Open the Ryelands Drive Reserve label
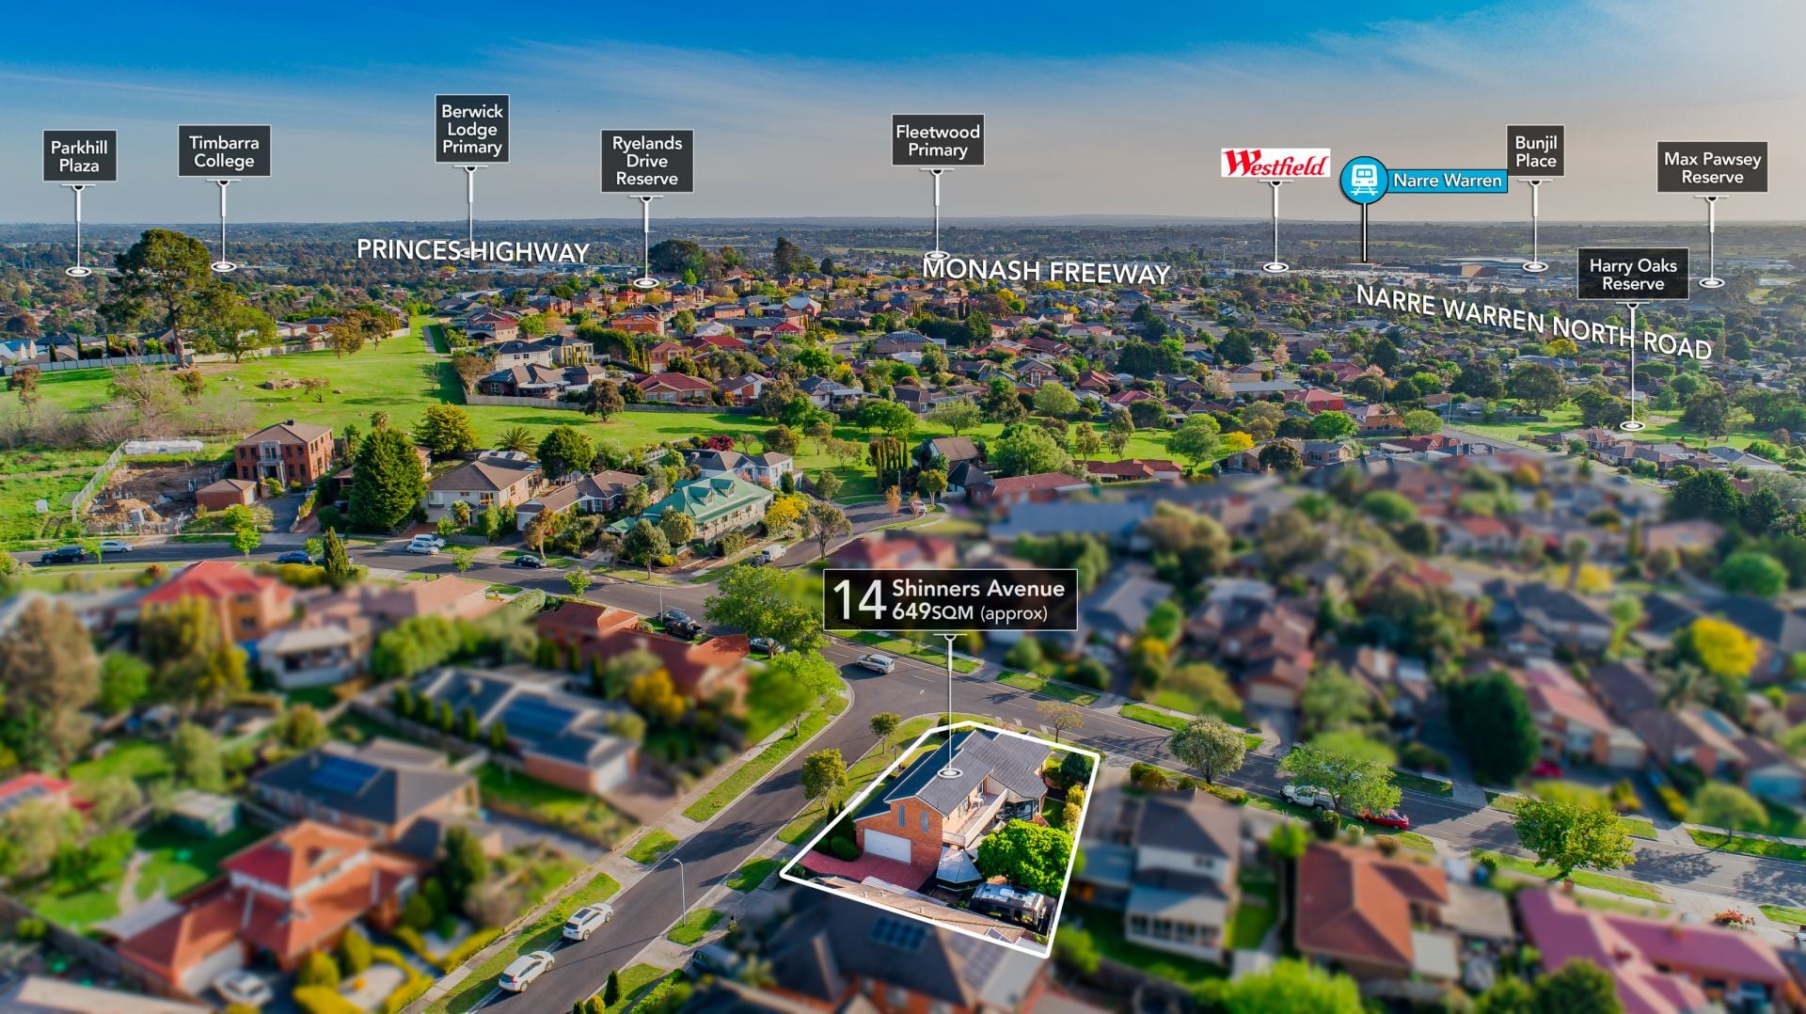 pyautogui.click(x=646, y=161)
